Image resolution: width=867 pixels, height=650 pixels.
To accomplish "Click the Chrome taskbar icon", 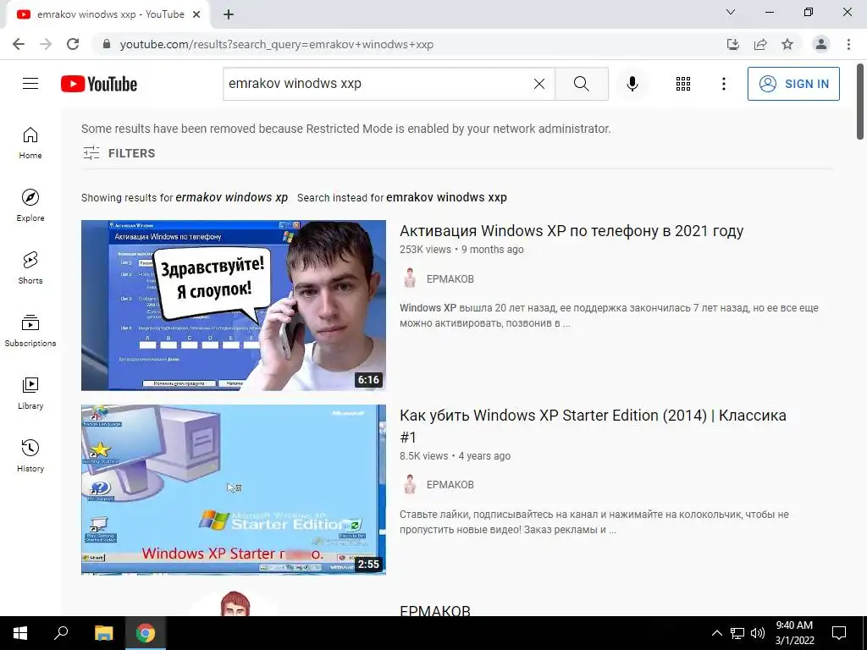I will coord(146,633).
